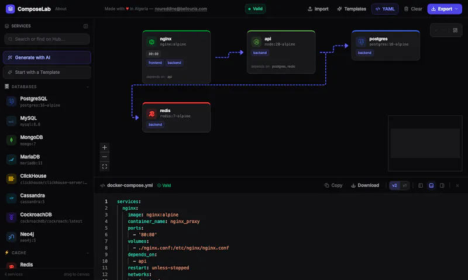
Task: Click the ClickHouse yellow icon
Action: click(11, 179)
